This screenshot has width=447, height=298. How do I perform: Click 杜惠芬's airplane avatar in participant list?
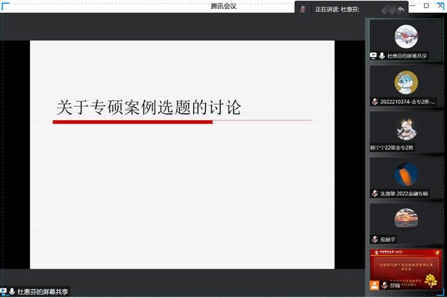coord(406,36)
